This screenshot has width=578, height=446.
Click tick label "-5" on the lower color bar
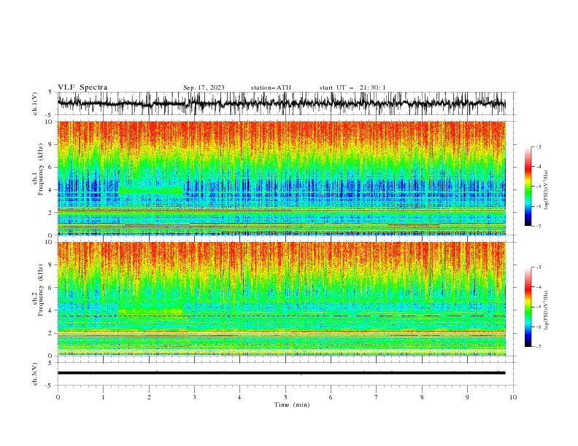(x=539, y=307)
